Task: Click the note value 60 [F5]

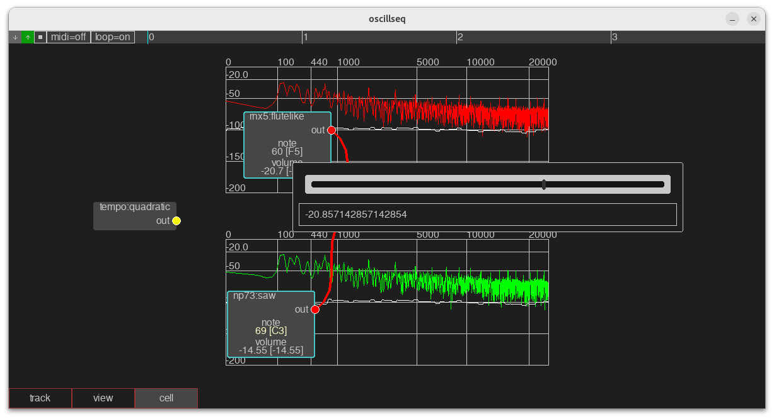Action: [287, 152]
